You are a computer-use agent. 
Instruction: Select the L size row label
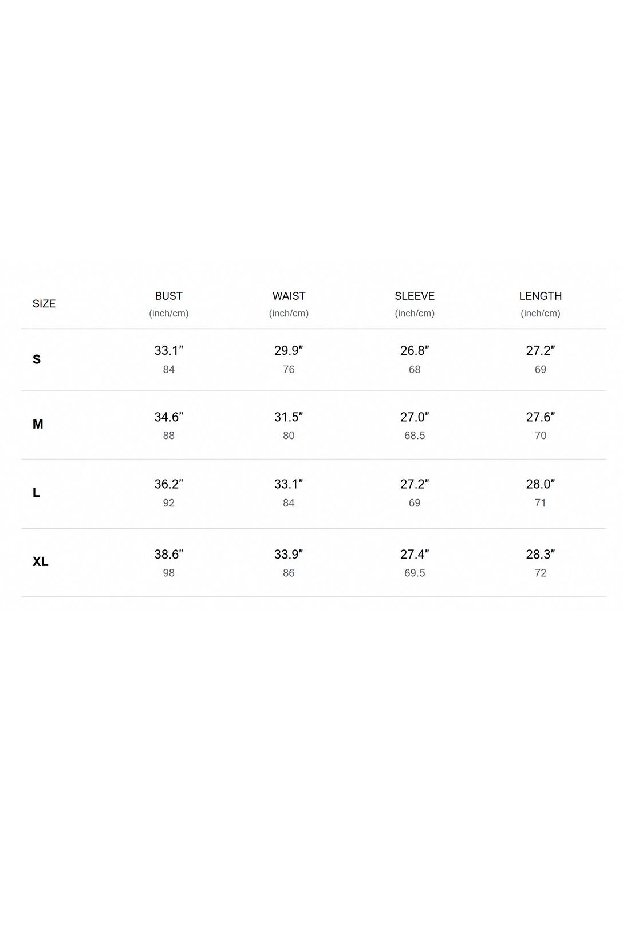[36, 493]
